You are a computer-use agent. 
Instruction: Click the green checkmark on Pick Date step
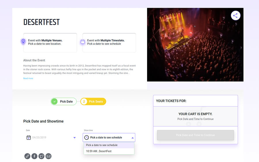coord(54,102)
